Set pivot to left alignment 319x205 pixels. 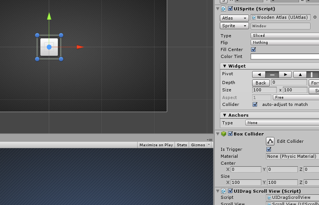pos(259,75)
